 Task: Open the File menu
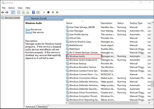click(x=4, y=8)
